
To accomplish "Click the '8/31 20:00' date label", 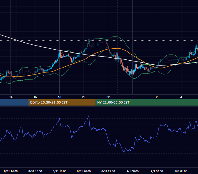I will click(x=84, y=171).
